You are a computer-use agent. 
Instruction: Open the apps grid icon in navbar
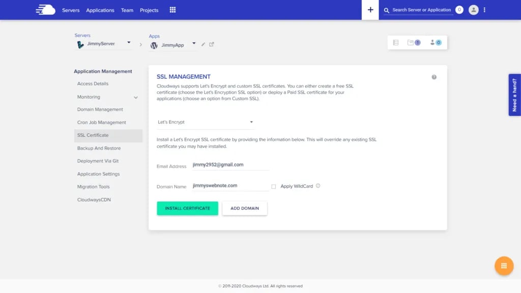(172, 10)
